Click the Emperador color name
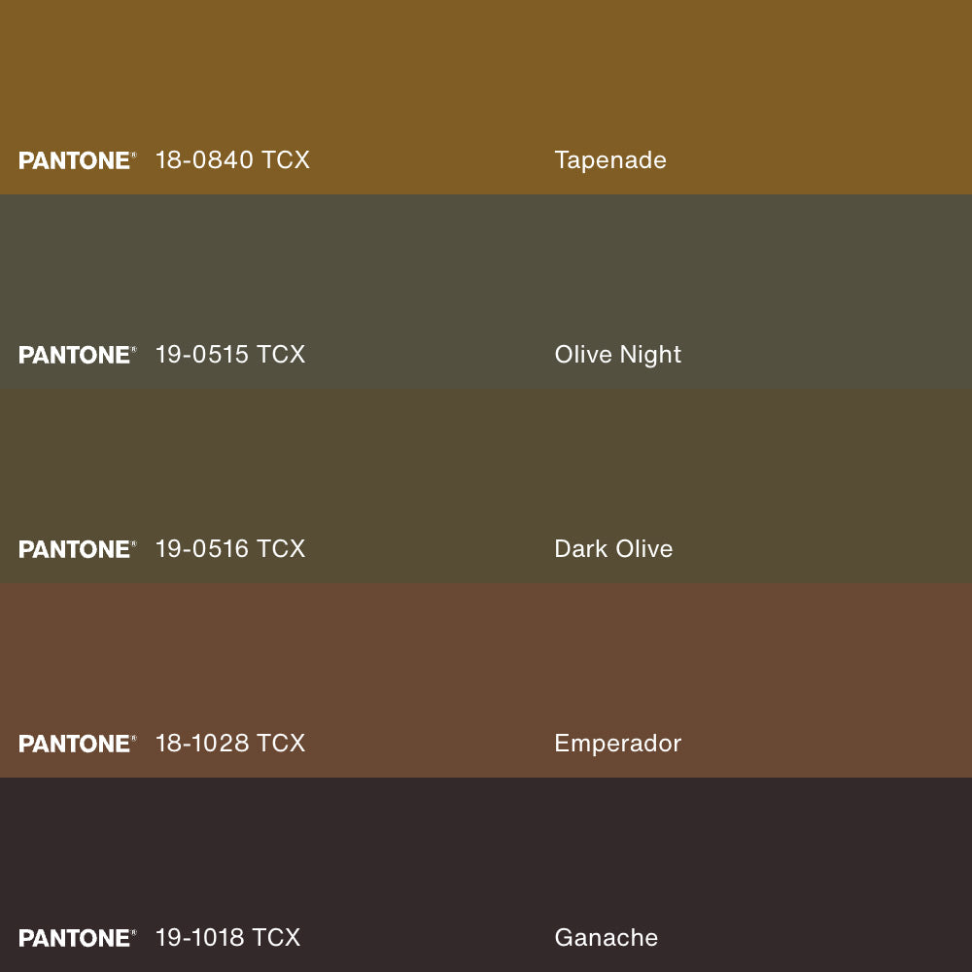The image size is (972, 972). (618, 745)
